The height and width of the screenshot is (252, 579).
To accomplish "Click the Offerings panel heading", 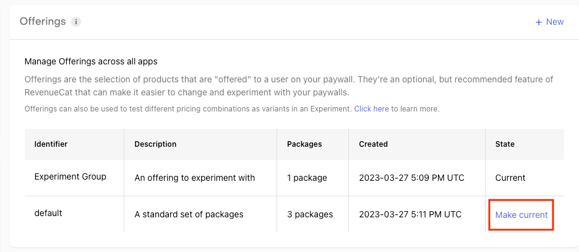I will click(x=43, y=22).
